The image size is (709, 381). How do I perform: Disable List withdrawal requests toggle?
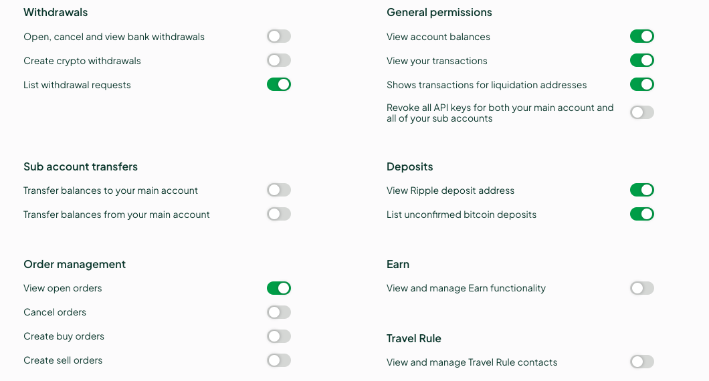tap(279, 84)
